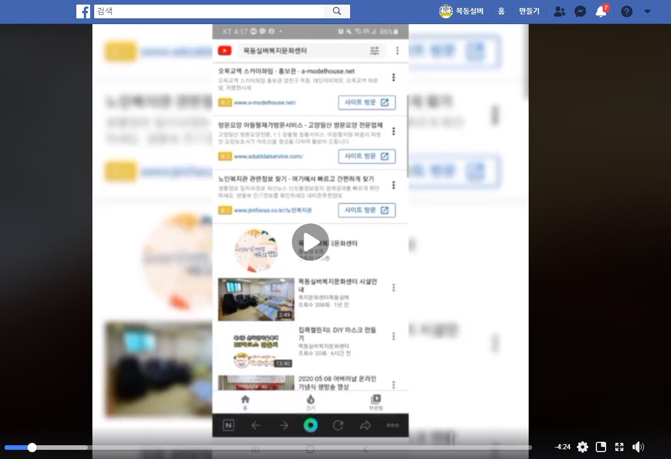Play the video with center button
Viewport: 671px width, 459px height.
310,242
